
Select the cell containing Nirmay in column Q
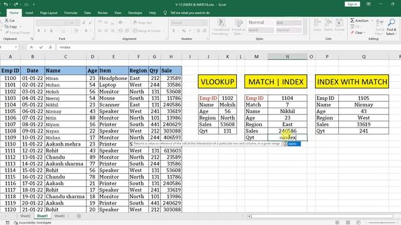(x=363, y=104)
